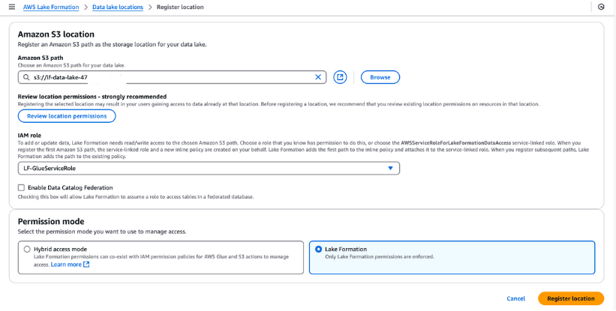Click into the Amazon S3 path input
This screenshot has height=311, width=616.
coord(172,77)
